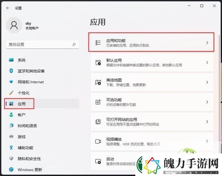Open the sky account profile picture
This screenshot has width=222, height=176.
[x=14, y=25]
